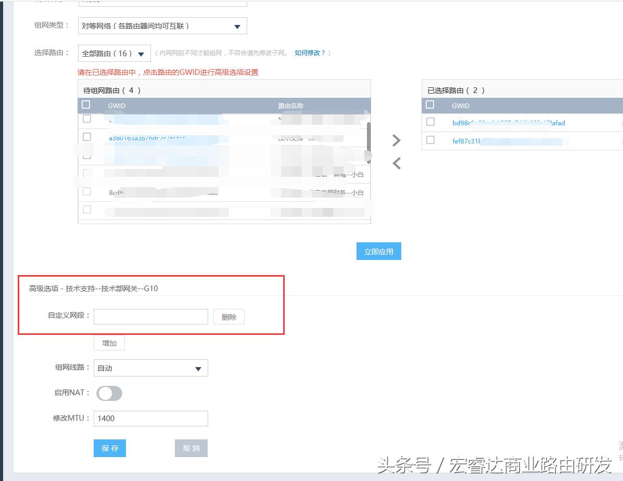Check the select-all checkbox in 已选择路由 header

[x=430, y=105]
